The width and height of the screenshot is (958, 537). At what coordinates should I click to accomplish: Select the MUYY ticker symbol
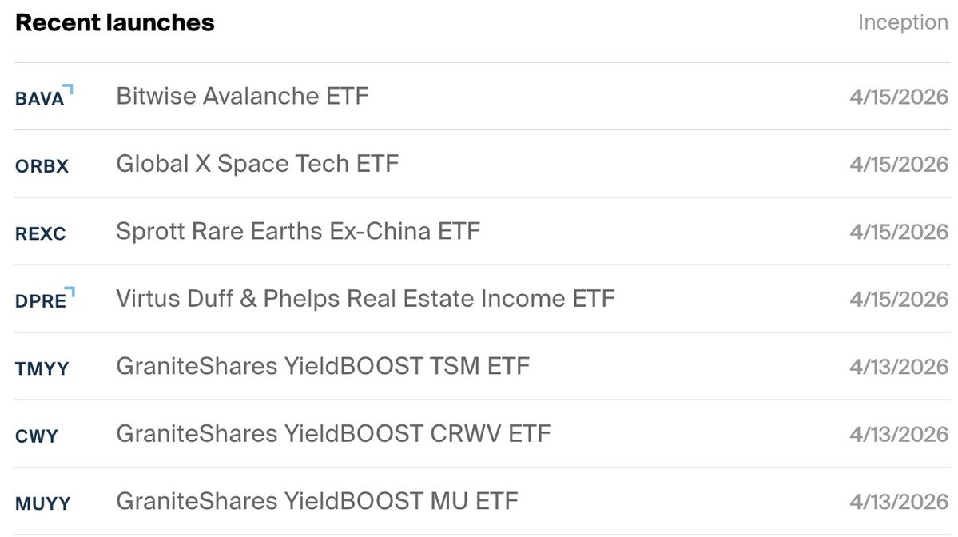[x=42, y=503]
